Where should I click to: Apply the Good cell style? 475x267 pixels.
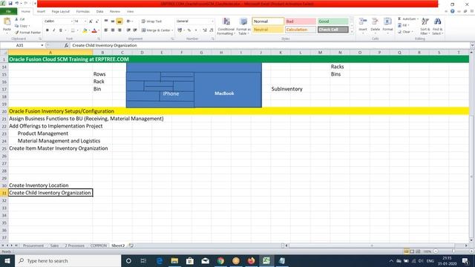[333, 22]
